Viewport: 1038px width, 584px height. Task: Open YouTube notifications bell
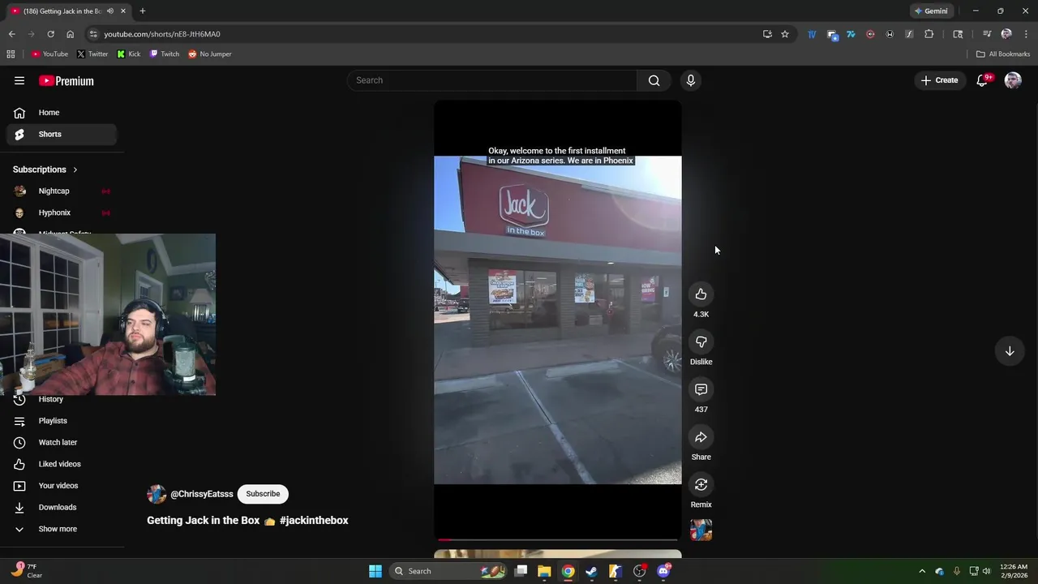pyautogui.click(x=982, y=80)
